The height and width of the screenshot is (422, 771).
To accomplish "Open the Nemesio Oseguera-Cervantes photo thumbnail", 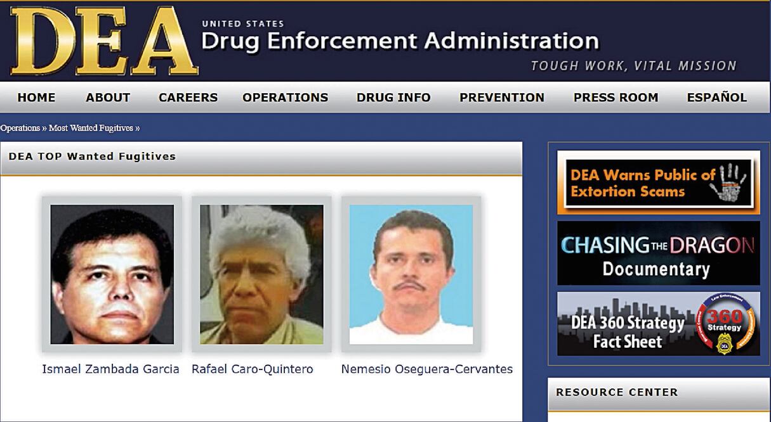I will pyautogui.click(x=411, y=274).
